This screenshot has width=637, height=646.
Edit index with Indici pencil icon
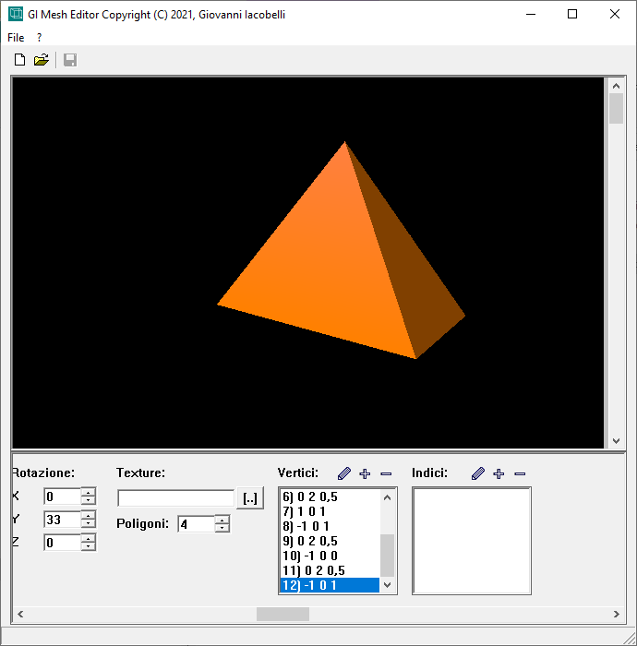pos(478,473)
